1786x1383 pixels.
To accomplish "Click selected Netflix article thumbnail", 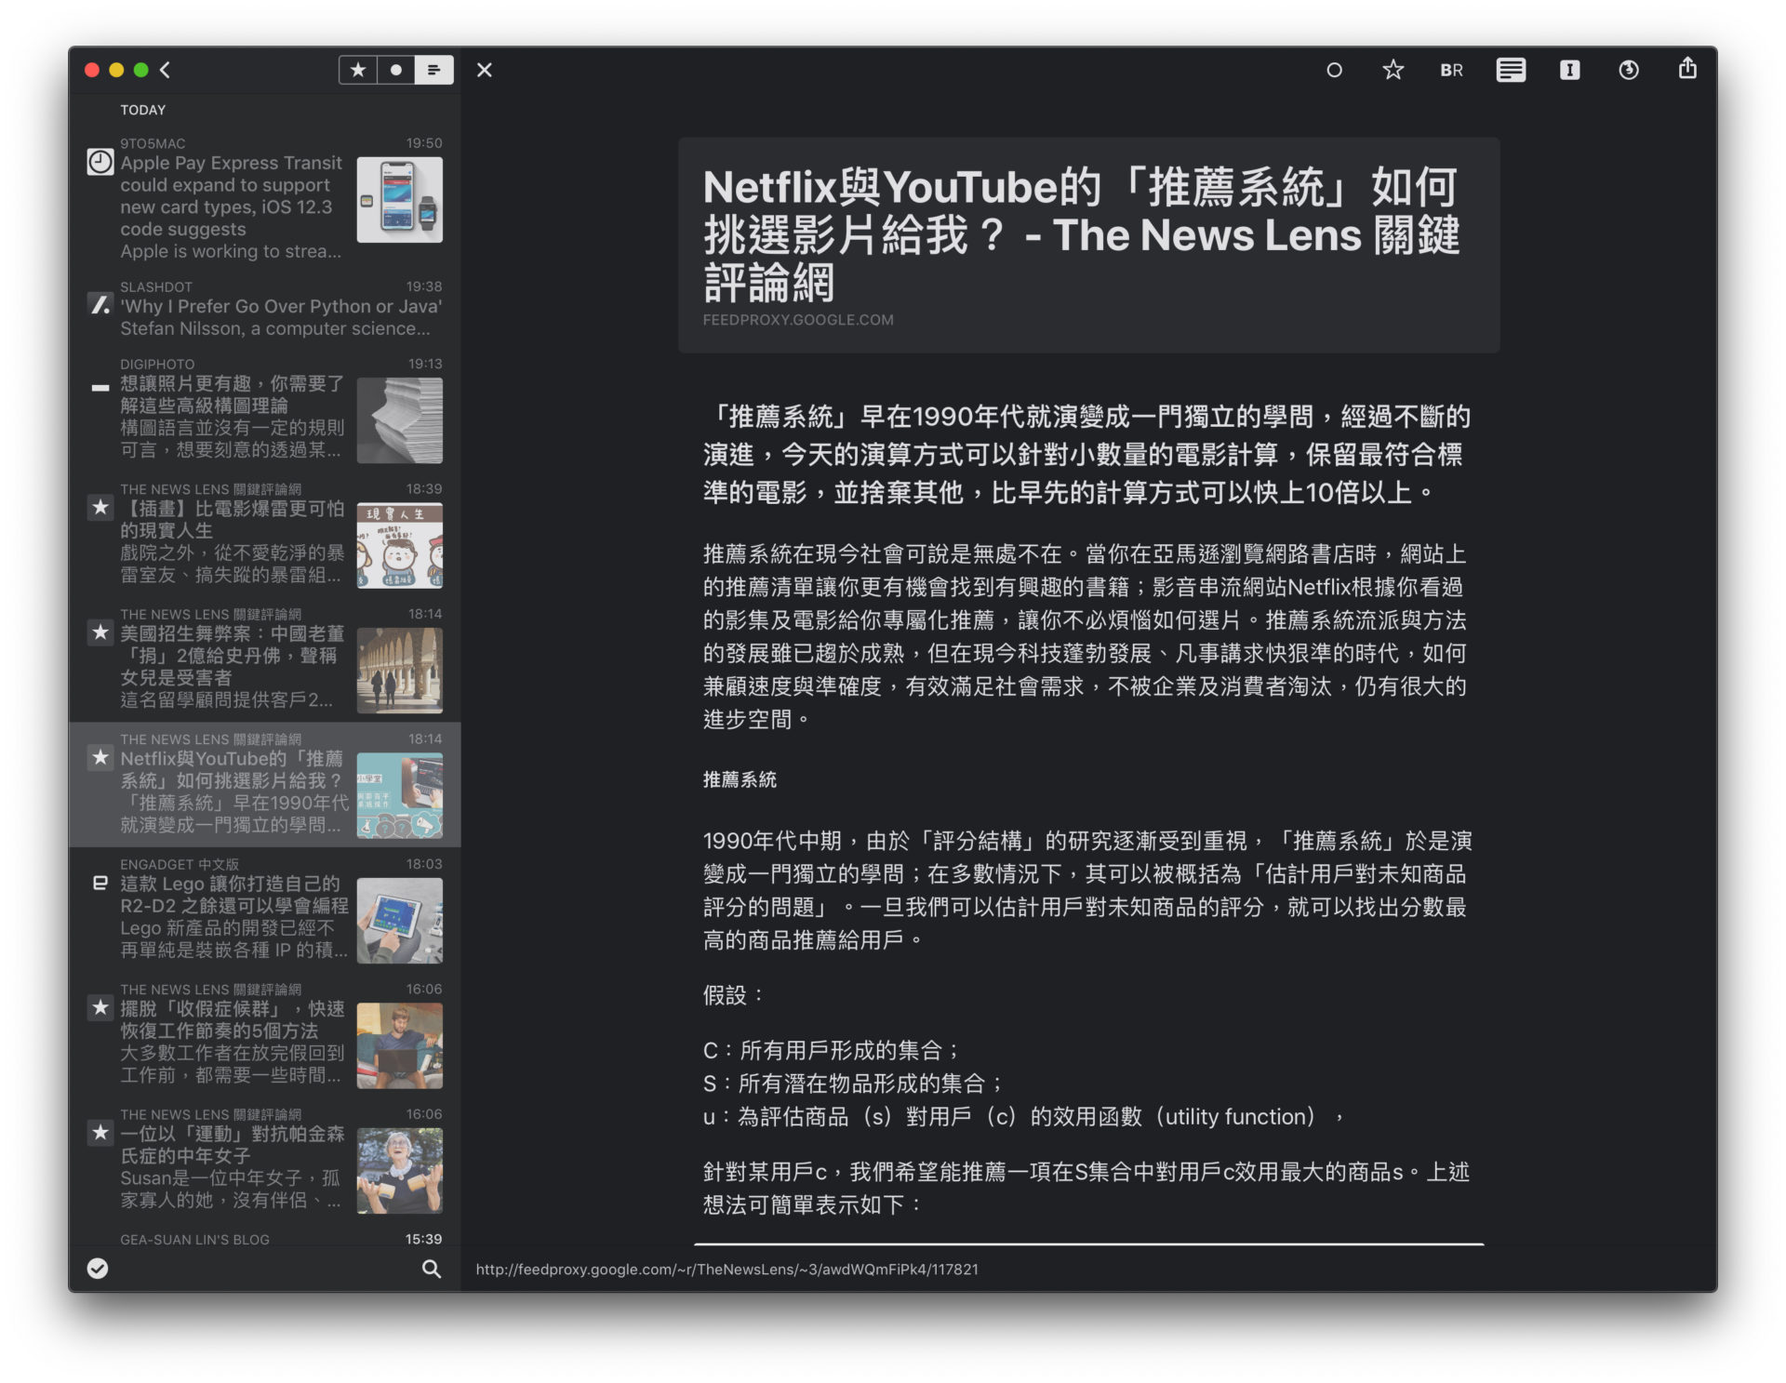I will (x=400, y=795).
